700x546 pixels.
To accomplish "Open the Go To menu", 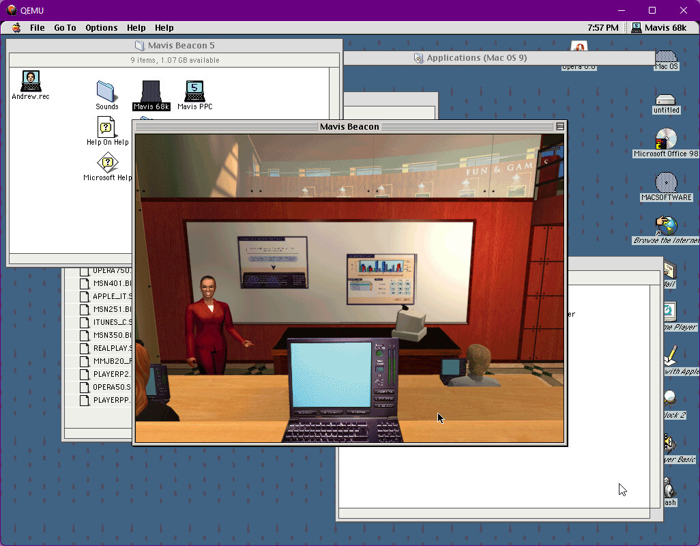I will pos(65,28).
